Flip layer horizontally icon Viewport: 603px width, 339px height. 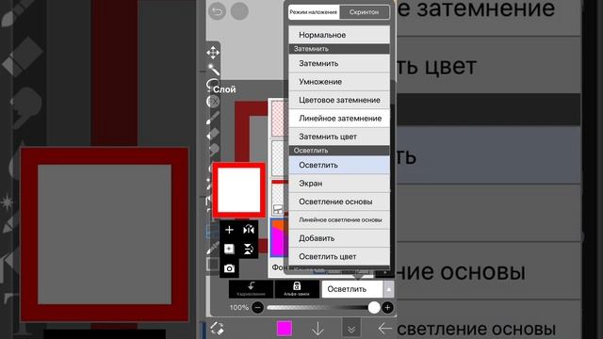[249, 230]
